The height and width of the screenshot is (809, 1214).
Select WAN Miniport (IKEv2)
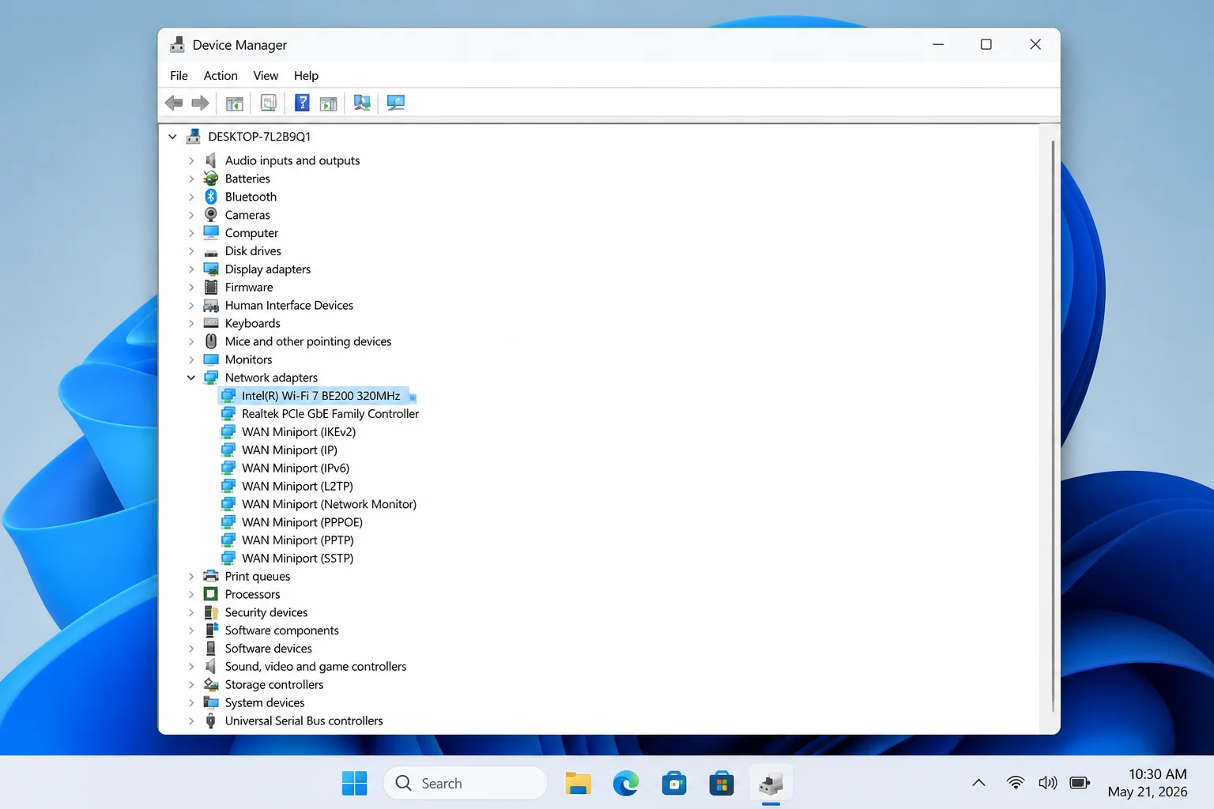tap(299, 432)
